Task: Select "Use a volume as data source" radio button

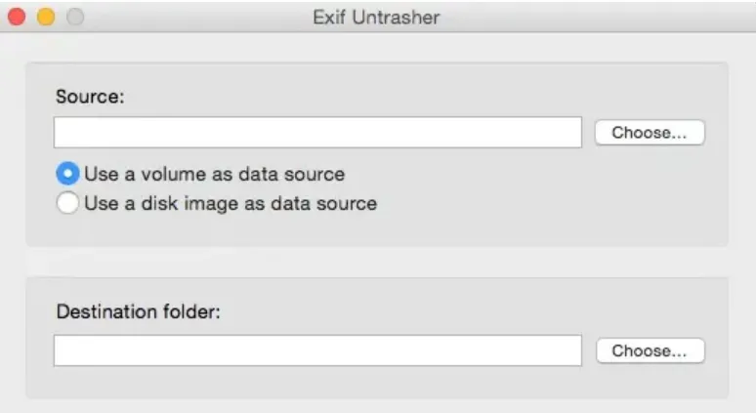Action: coord(67,175)
